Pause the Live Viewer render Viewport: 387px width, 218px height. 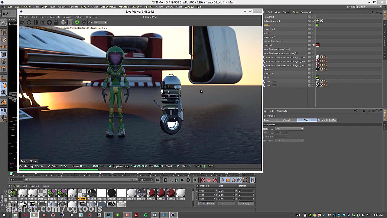36,22
